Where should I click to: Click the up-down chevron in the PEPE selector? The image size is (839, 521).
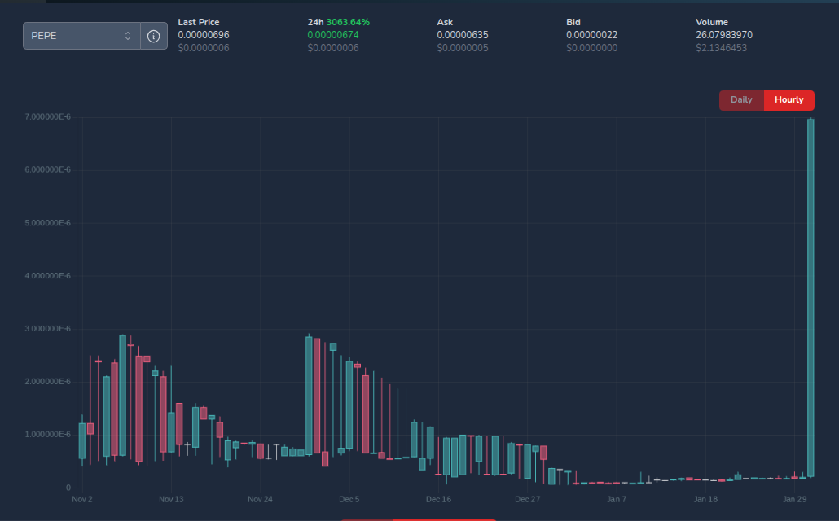coord(128,36)
